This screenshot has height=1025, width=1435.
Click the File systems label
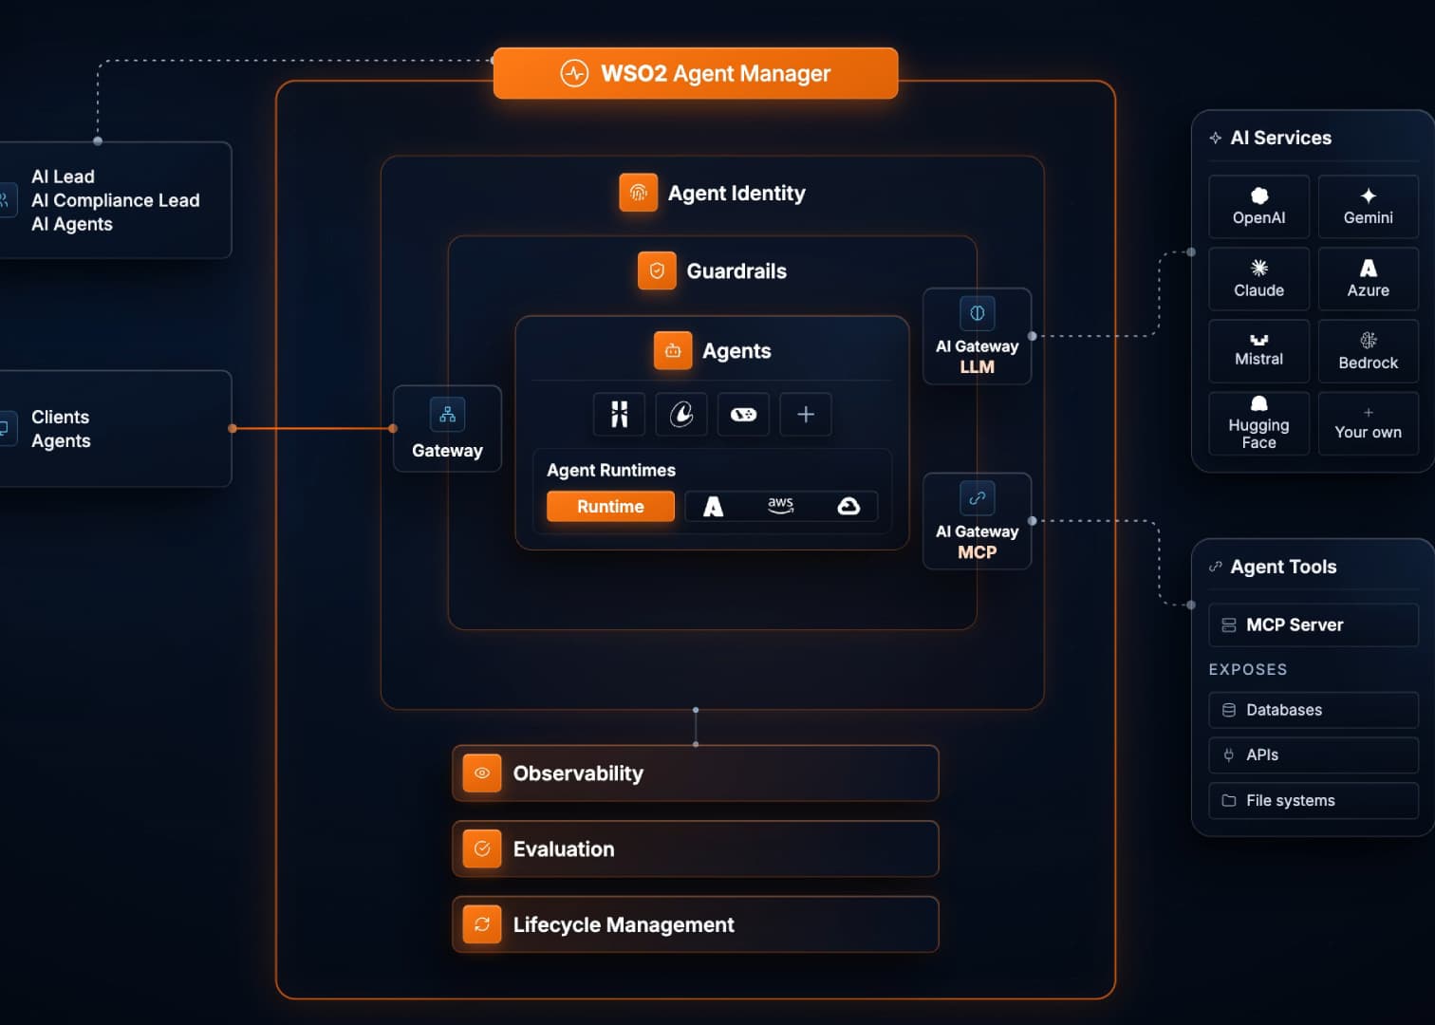coord(1291,801)
